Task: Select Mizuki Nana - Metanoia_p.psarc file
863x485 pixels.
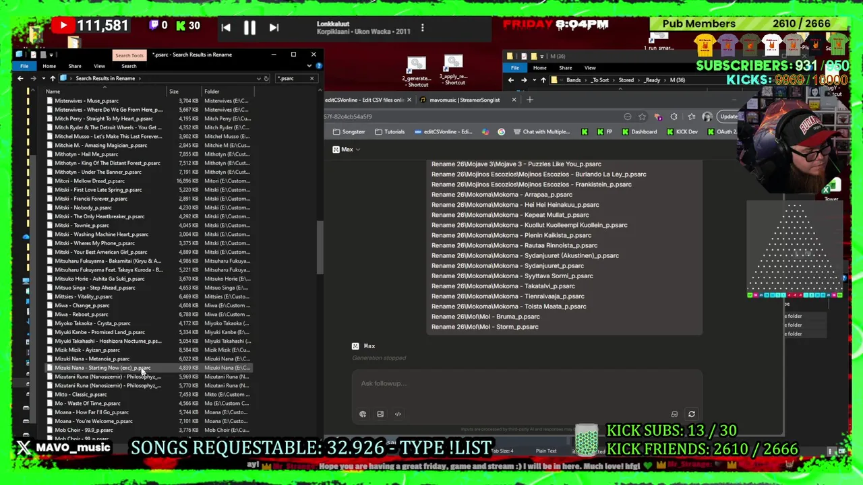Action: (x=92, y=359)
